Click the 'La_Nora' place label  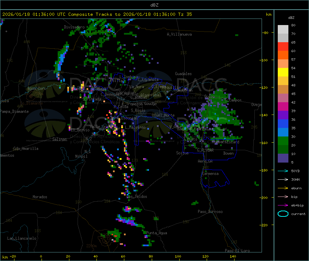coord(137,87)
